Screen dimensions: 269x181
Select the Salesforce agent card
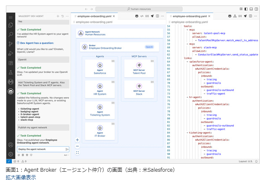click(100, 69)
